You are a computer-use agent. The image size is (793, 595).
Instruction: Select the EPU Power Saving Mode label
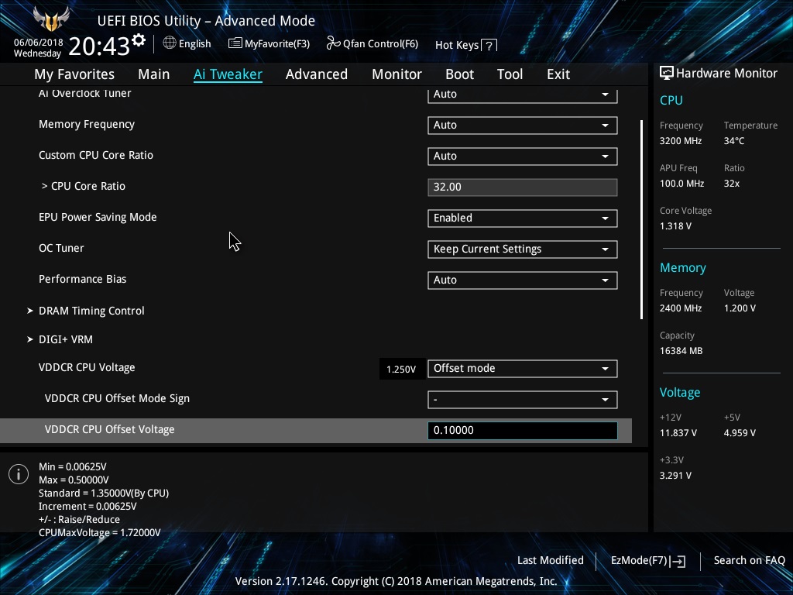[x=98, y=218]
